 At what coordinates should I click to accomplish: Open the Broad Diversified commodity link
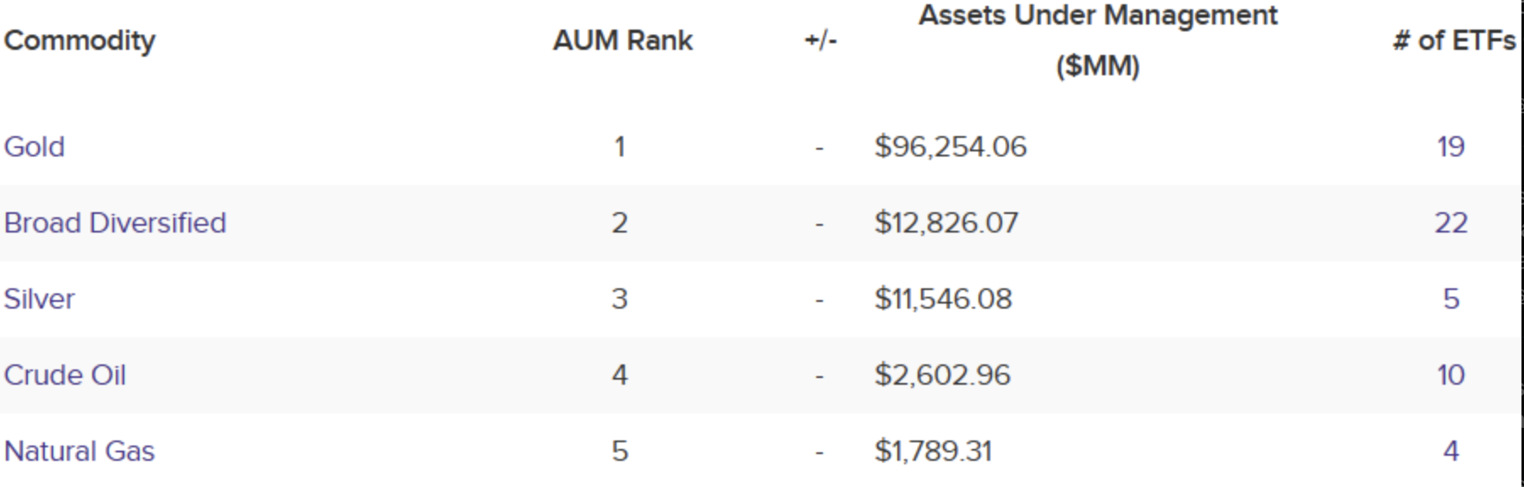[115, 223]
